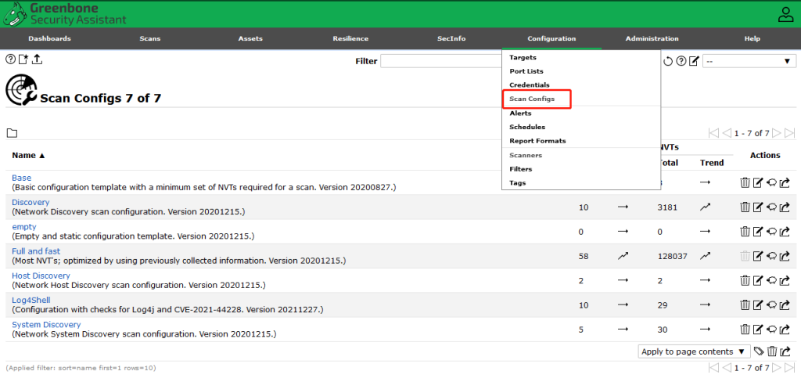Select Scan Configs in Configuration menu
Screen dimensions: 801x382
532,99
